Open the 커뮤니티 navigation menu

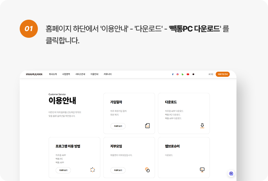click(x=108, y=74)
